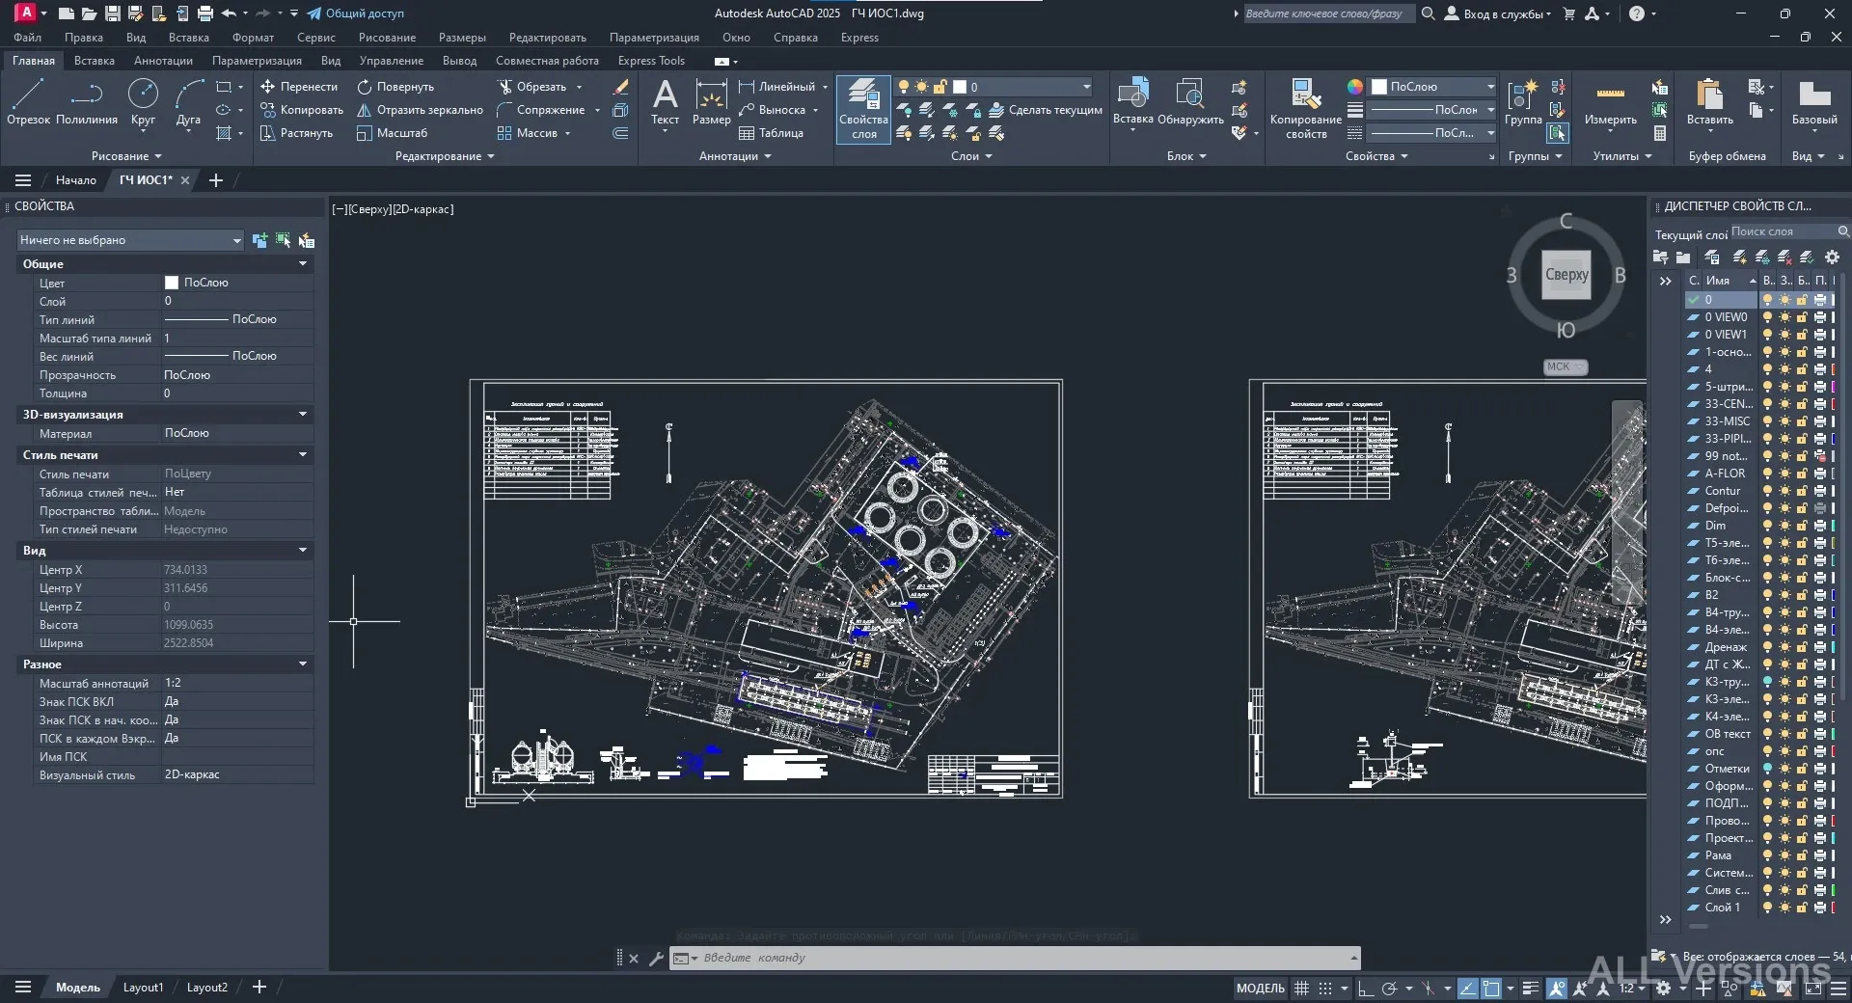Click white color swatch in Цвет property

(172, 283)
